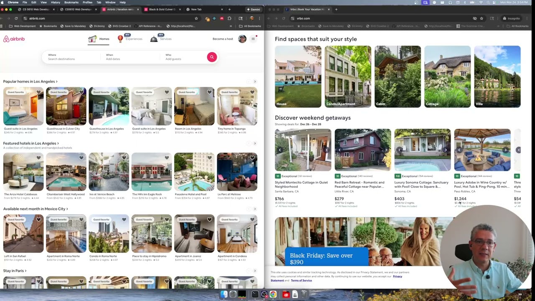Screen dimensions: 535x301
Task: Select the Vrbo Cabin category thumbnail
Action: click(397, 77)
